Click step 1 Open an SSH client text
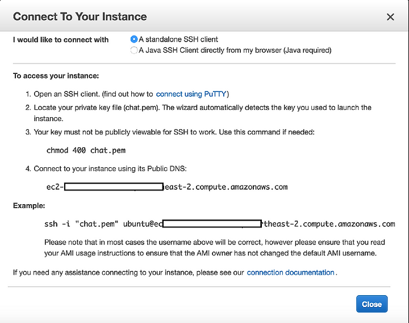Viewport: 409px width, 323px height. tap(131, 94)
